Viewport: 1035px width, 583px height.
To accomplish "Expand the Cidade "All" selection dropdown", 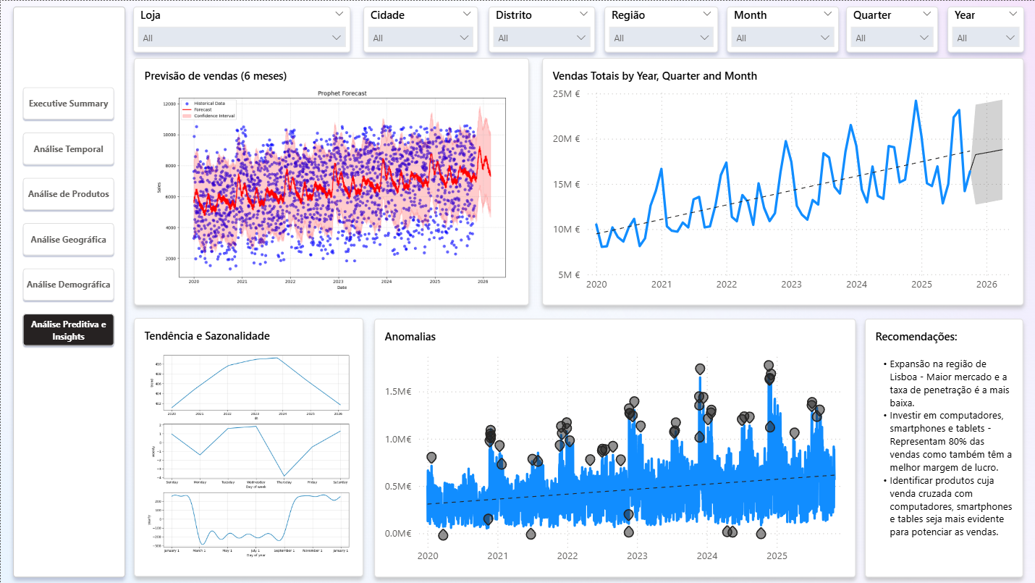I will 421,38.
